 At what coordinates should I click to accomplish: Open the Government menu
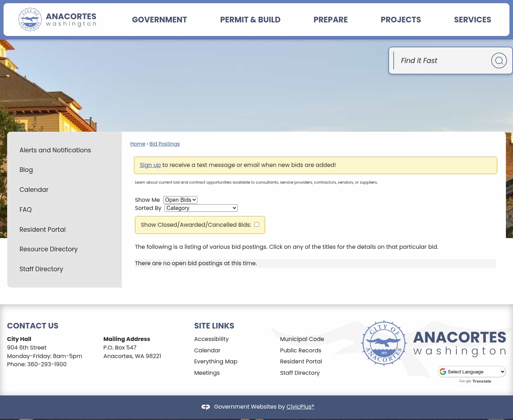tap(159, 20)
